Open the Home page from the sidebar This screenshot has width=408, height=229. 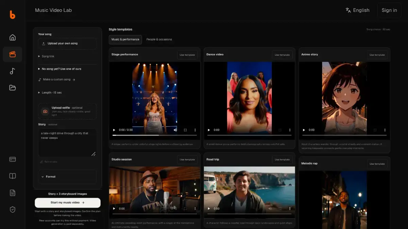[13, 37]
